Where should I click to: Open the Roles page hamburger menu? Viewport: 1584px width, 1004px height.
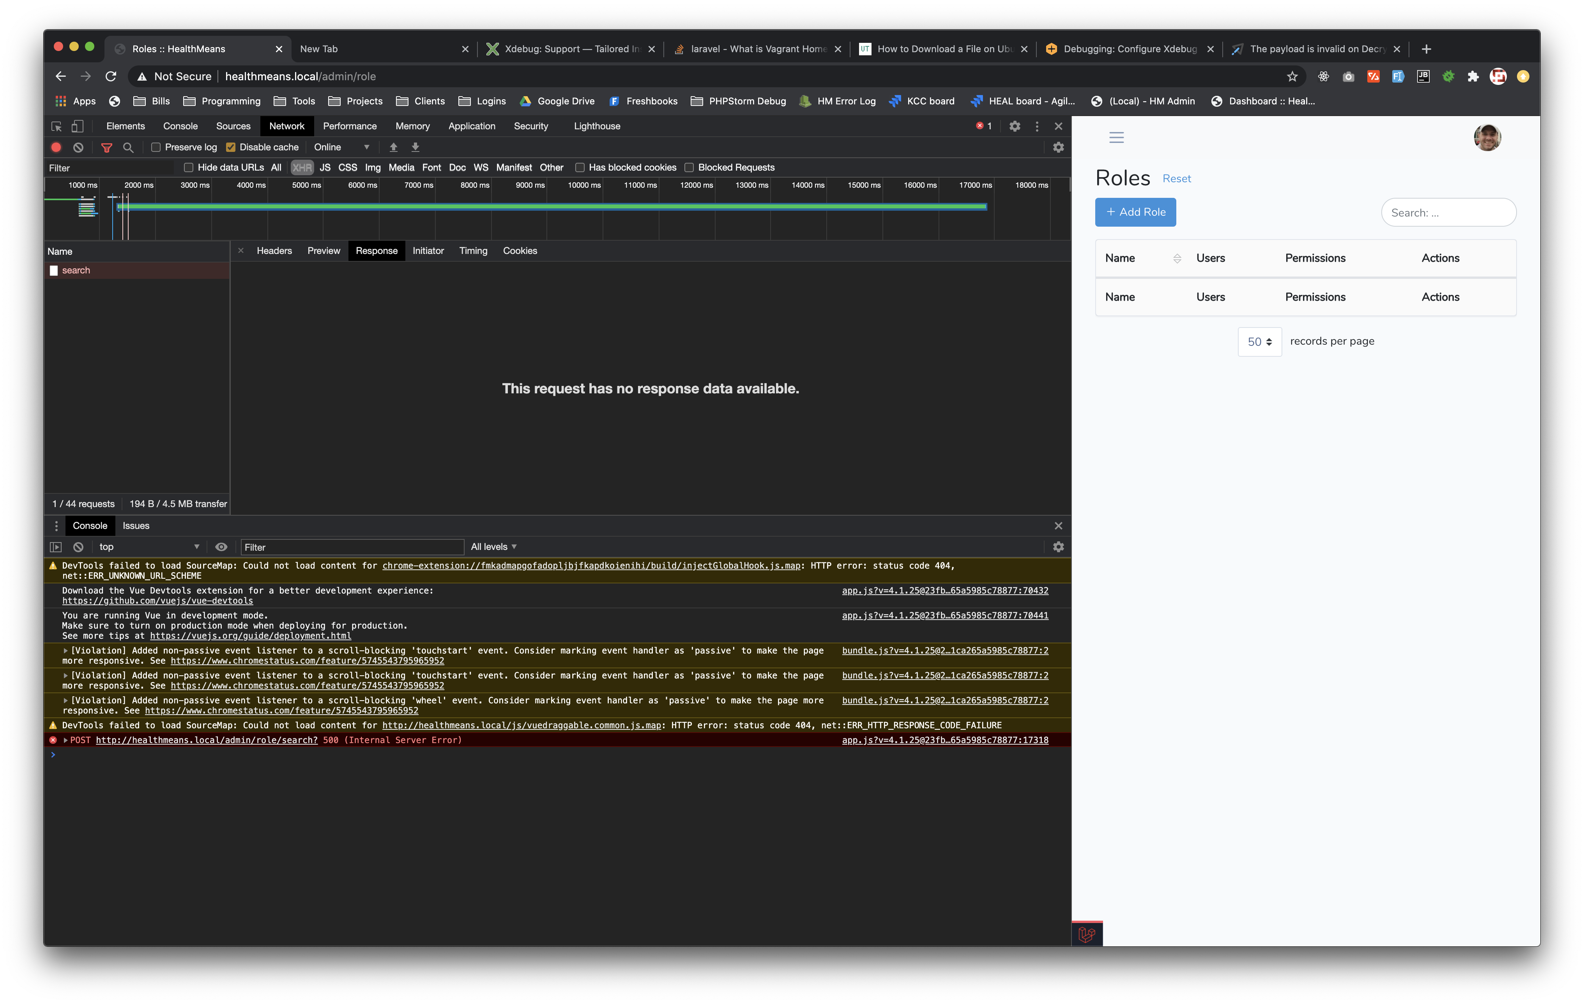coord(1116,138)
